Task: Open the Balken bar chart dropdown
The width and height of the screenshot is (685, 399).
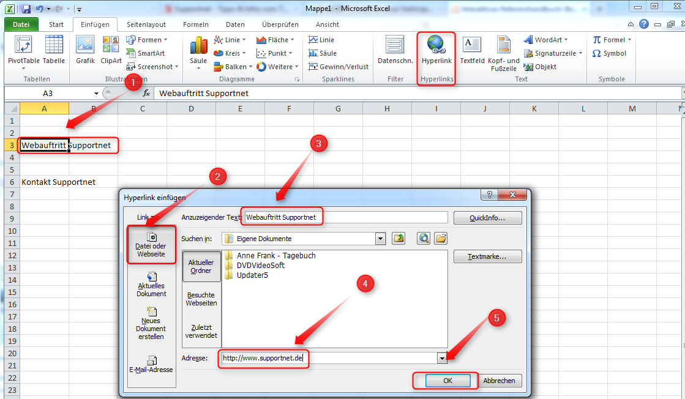Action: point(233,67)
